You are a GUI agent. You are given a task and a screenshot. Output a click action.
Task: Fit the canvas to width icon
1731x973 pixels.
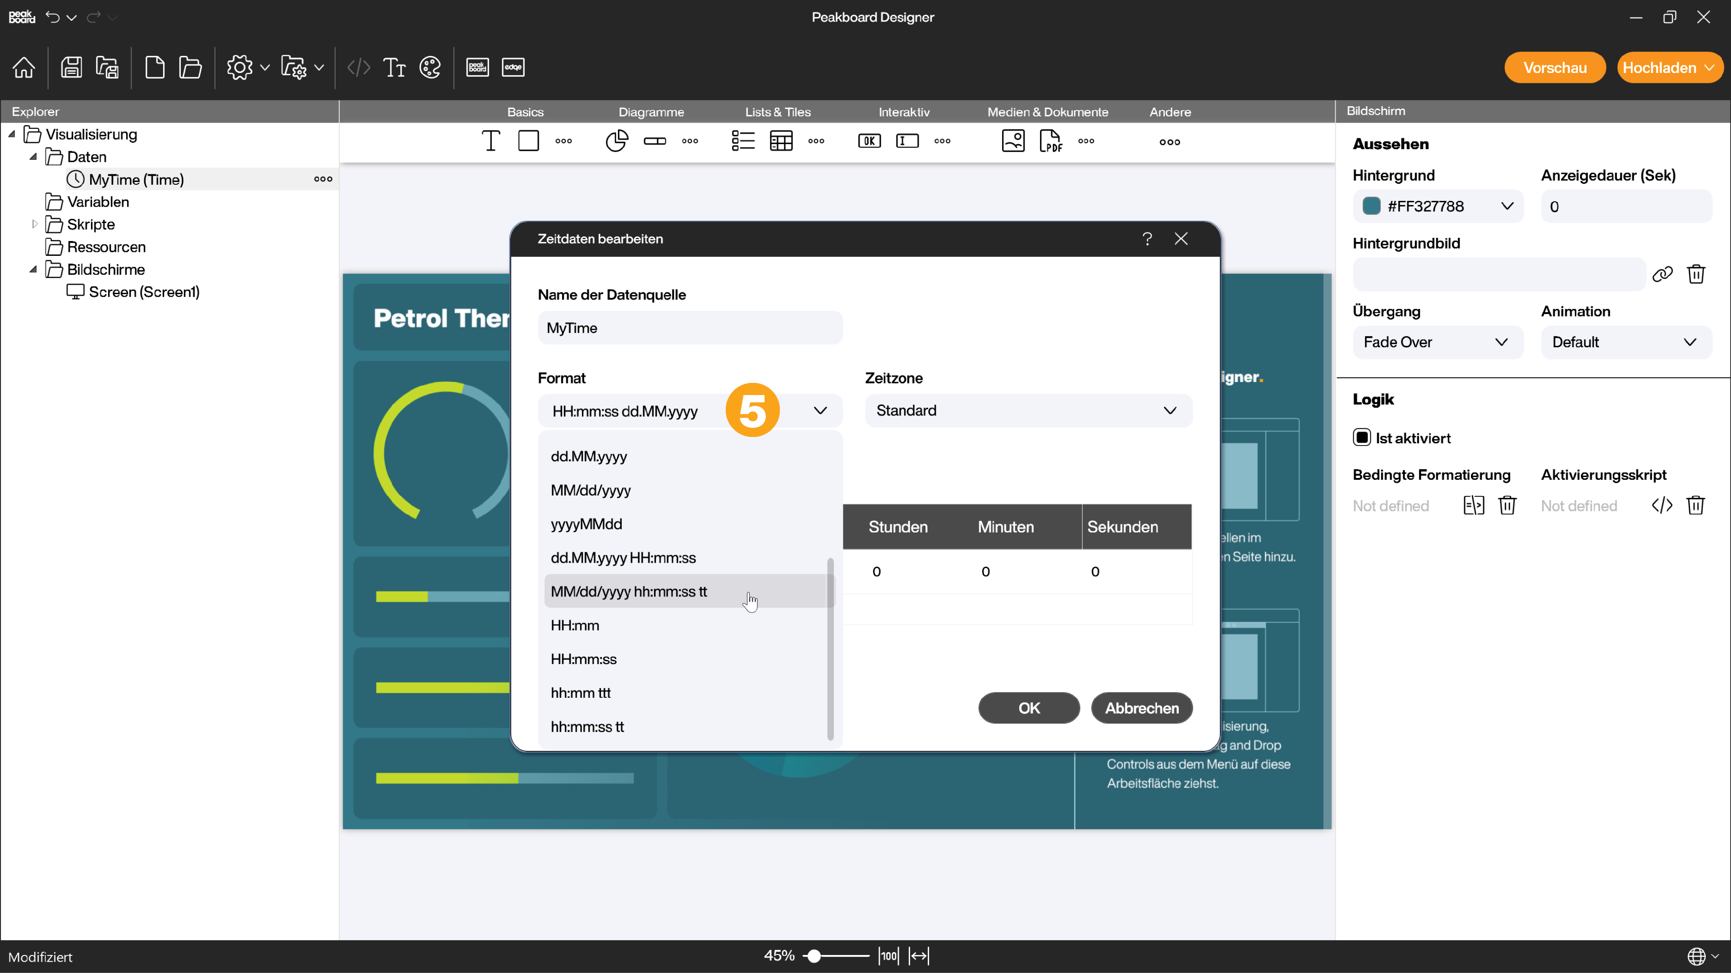[x=919, y=956]
